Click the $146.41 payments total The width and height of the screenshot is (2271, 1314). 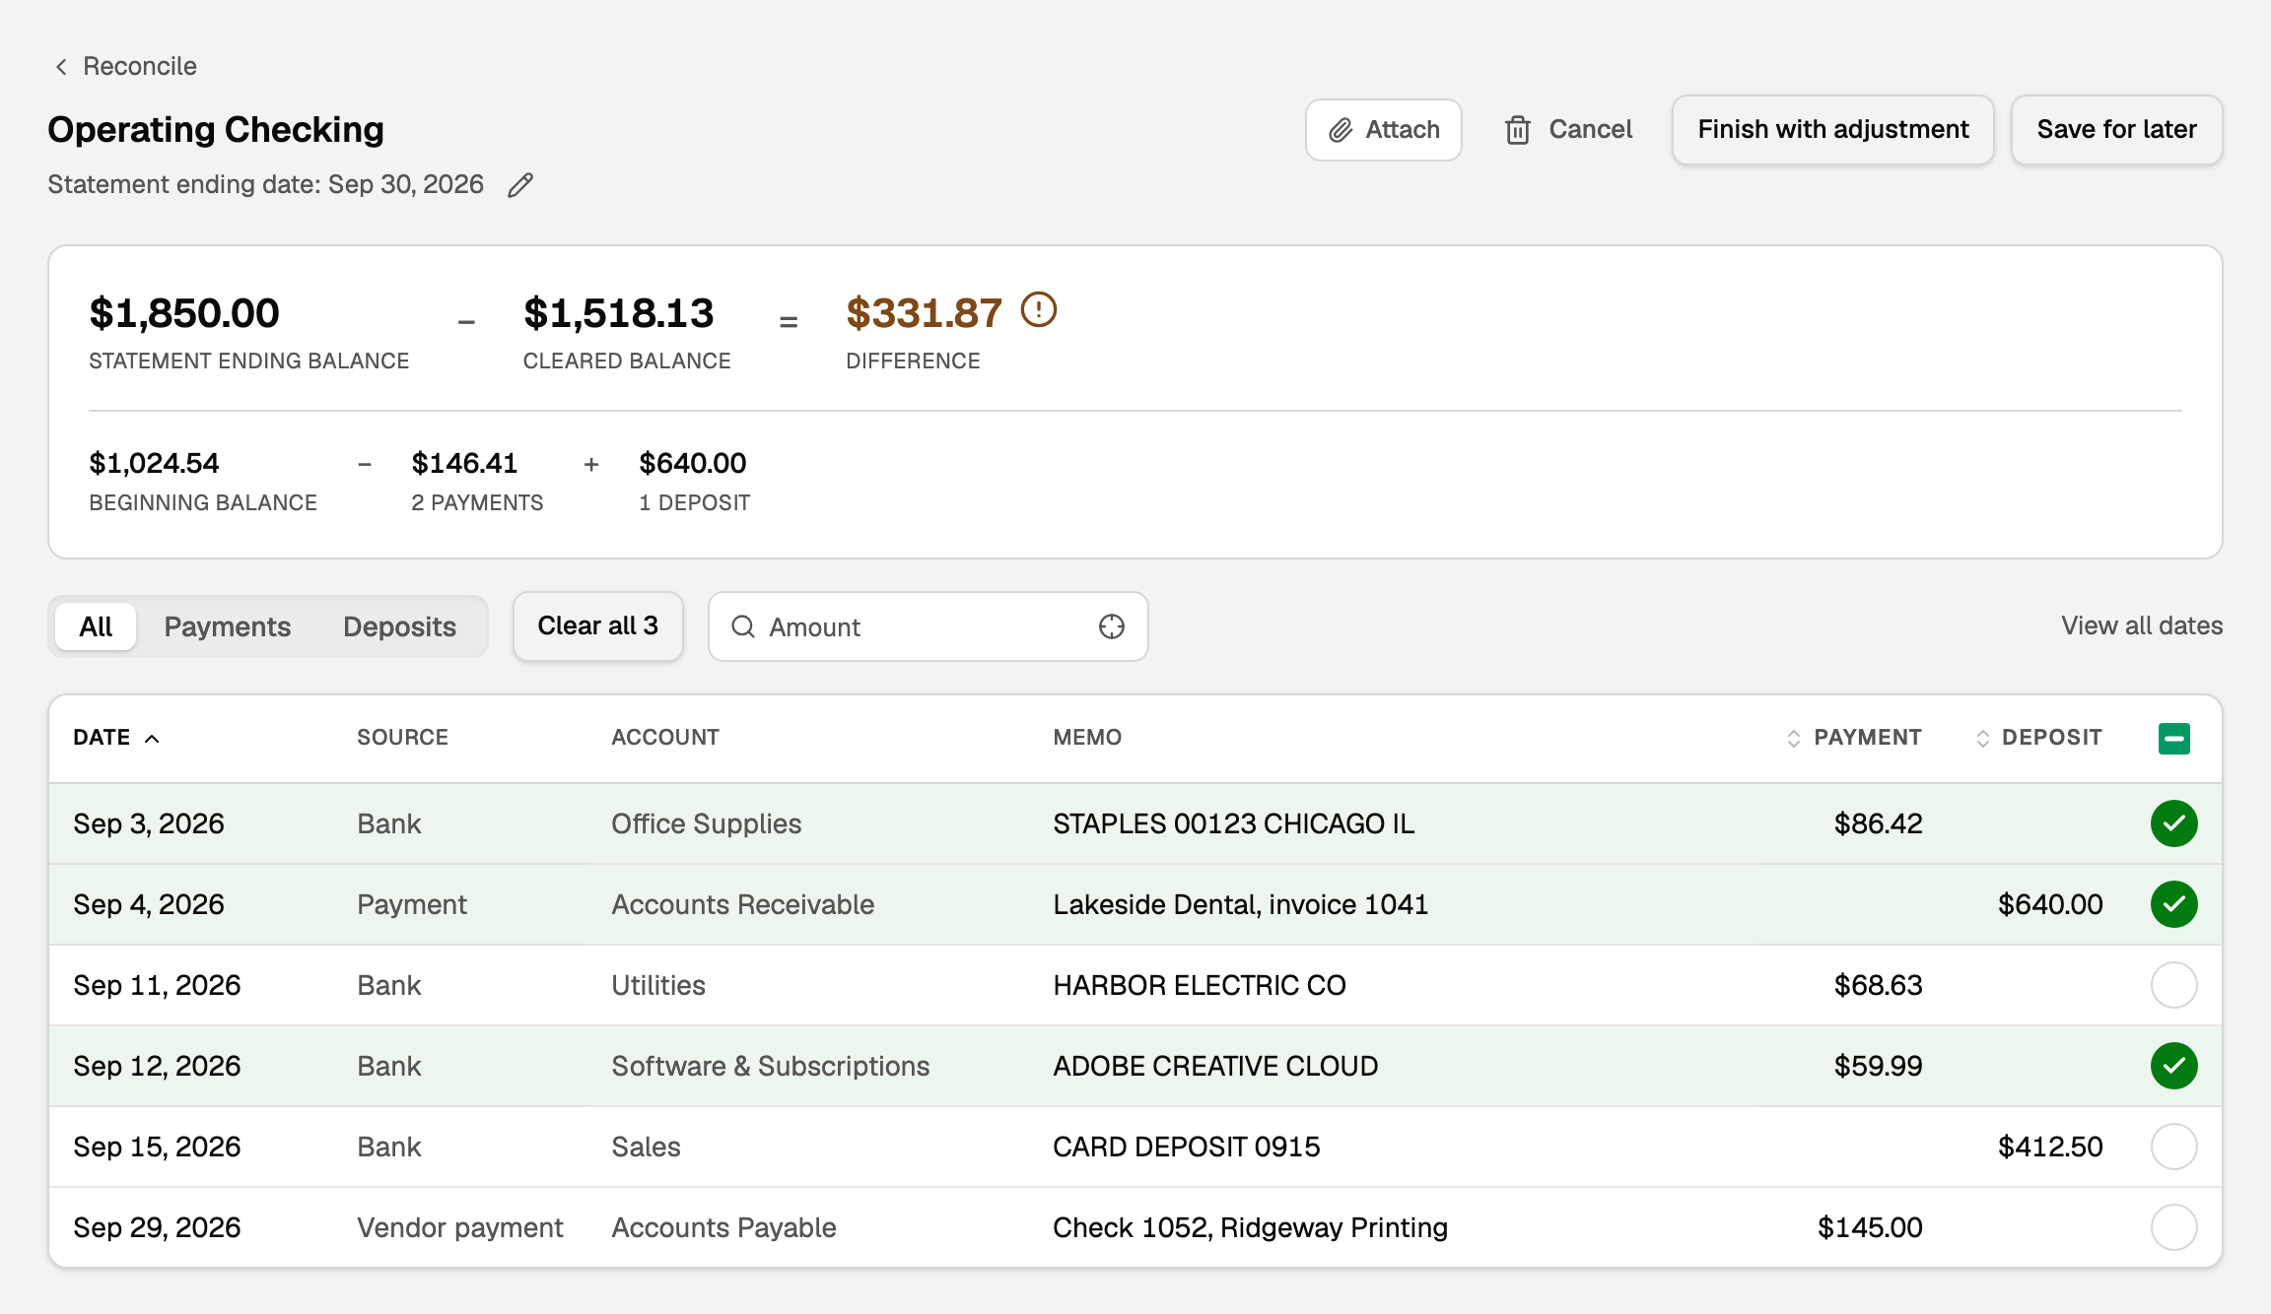(x=464, y=463)
